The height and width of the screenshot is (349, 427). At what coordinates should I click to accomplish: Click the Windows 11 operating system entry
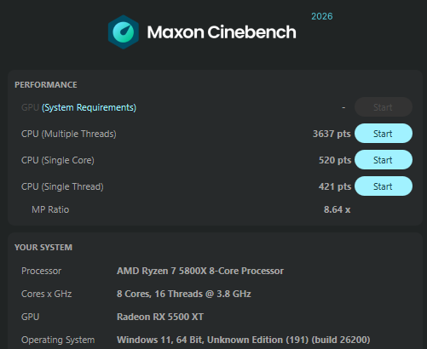coord(244,340)
